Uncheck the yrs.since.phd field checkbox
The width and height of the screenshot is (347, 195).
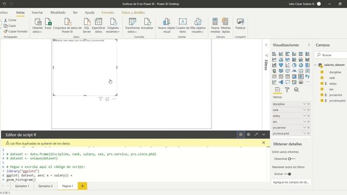click(322, 101)
